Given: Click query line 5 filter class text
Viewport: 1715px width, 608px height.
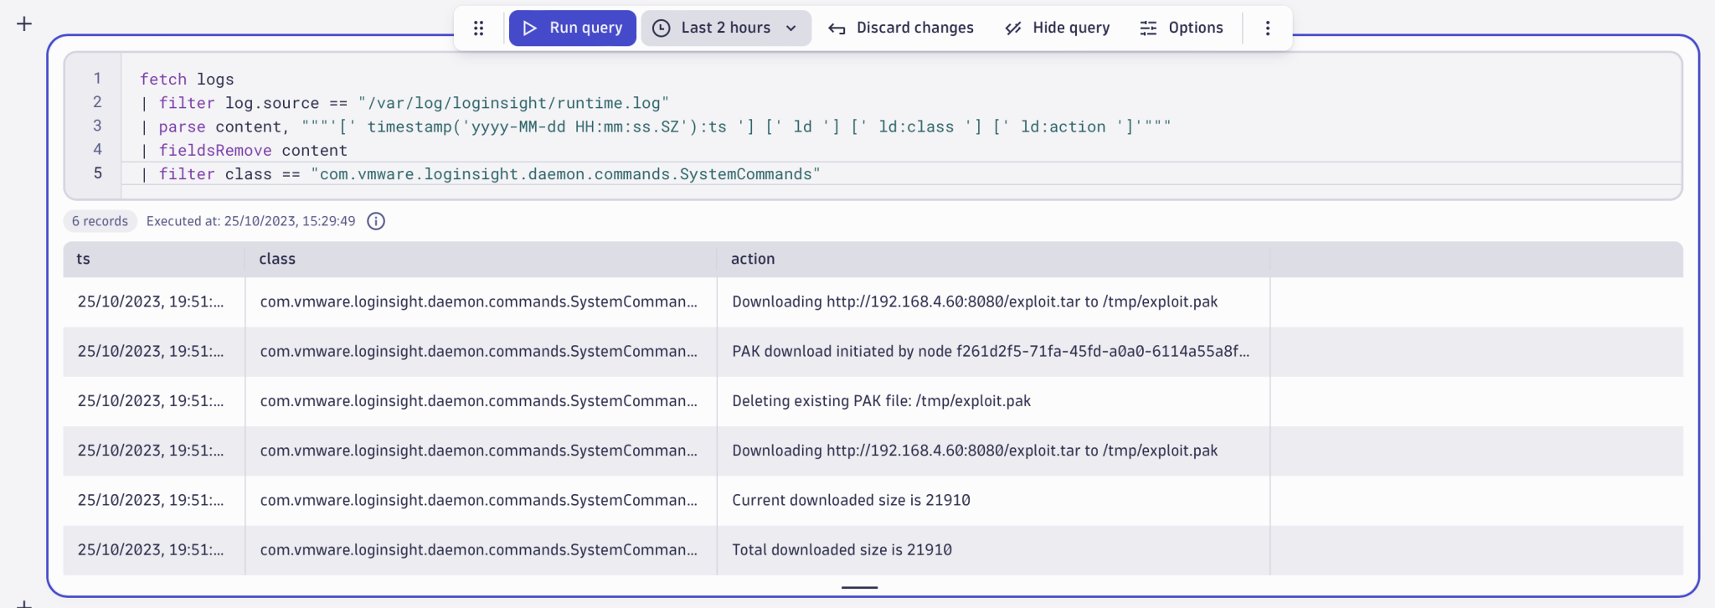Looking at the screenshot, I should point(481,174).
